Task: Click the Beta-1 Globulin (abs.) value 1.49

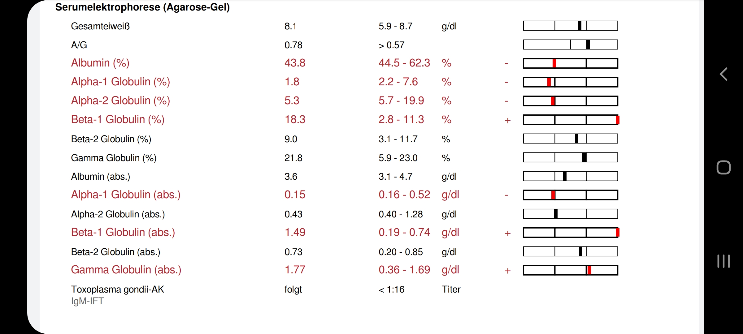Action: (295, 232)
